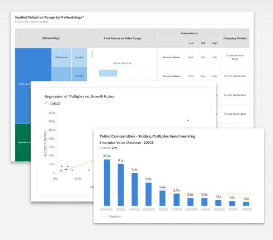Viewport: 273px width, 240px height.
Task: Click Selected Multiples in the CY 2023 row
Action: pyautogui.click(x=171, y=76)
